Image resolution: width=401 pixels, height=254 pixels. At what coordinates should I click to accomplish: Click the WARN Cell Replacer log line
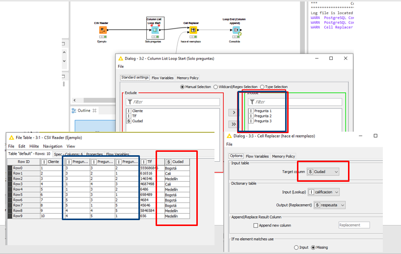pyautogui.click(x=332, y=27)
